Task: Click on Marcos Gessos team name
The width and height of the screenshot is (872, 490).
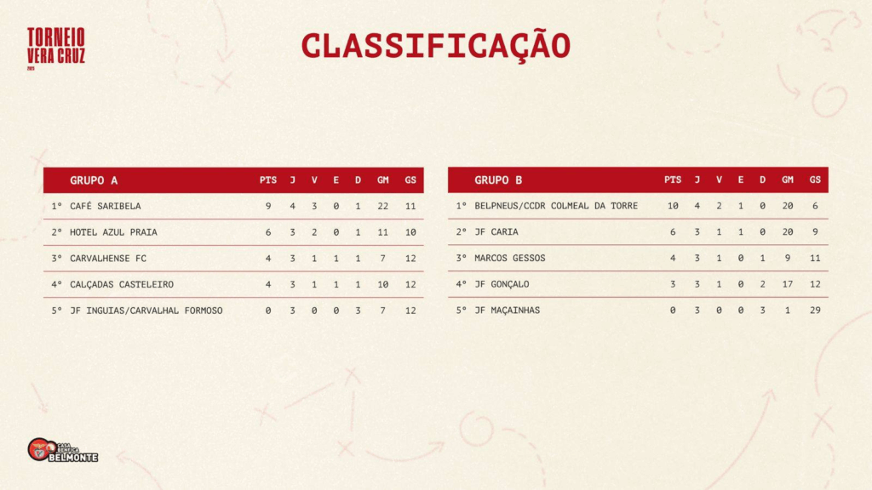Action: pos(510,259)
